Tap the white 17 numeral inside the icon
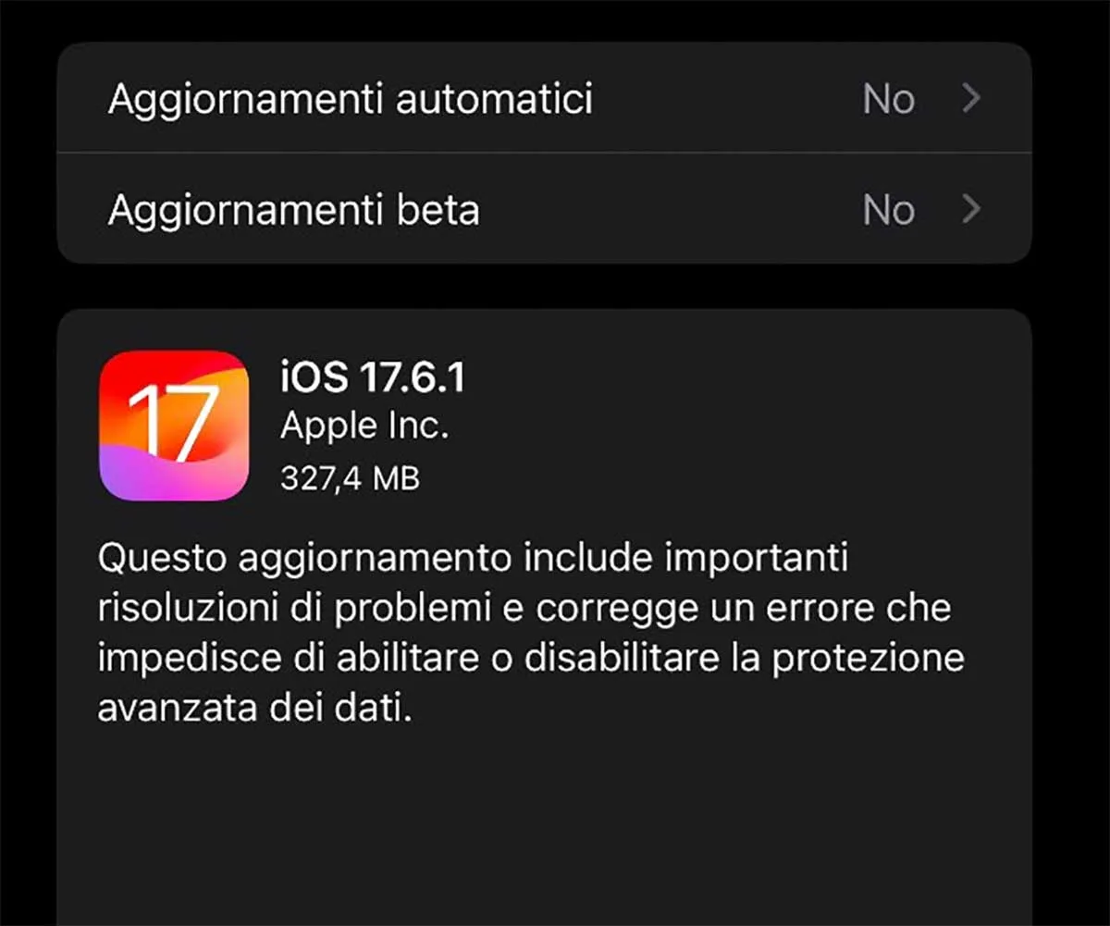 coord(173,422)
